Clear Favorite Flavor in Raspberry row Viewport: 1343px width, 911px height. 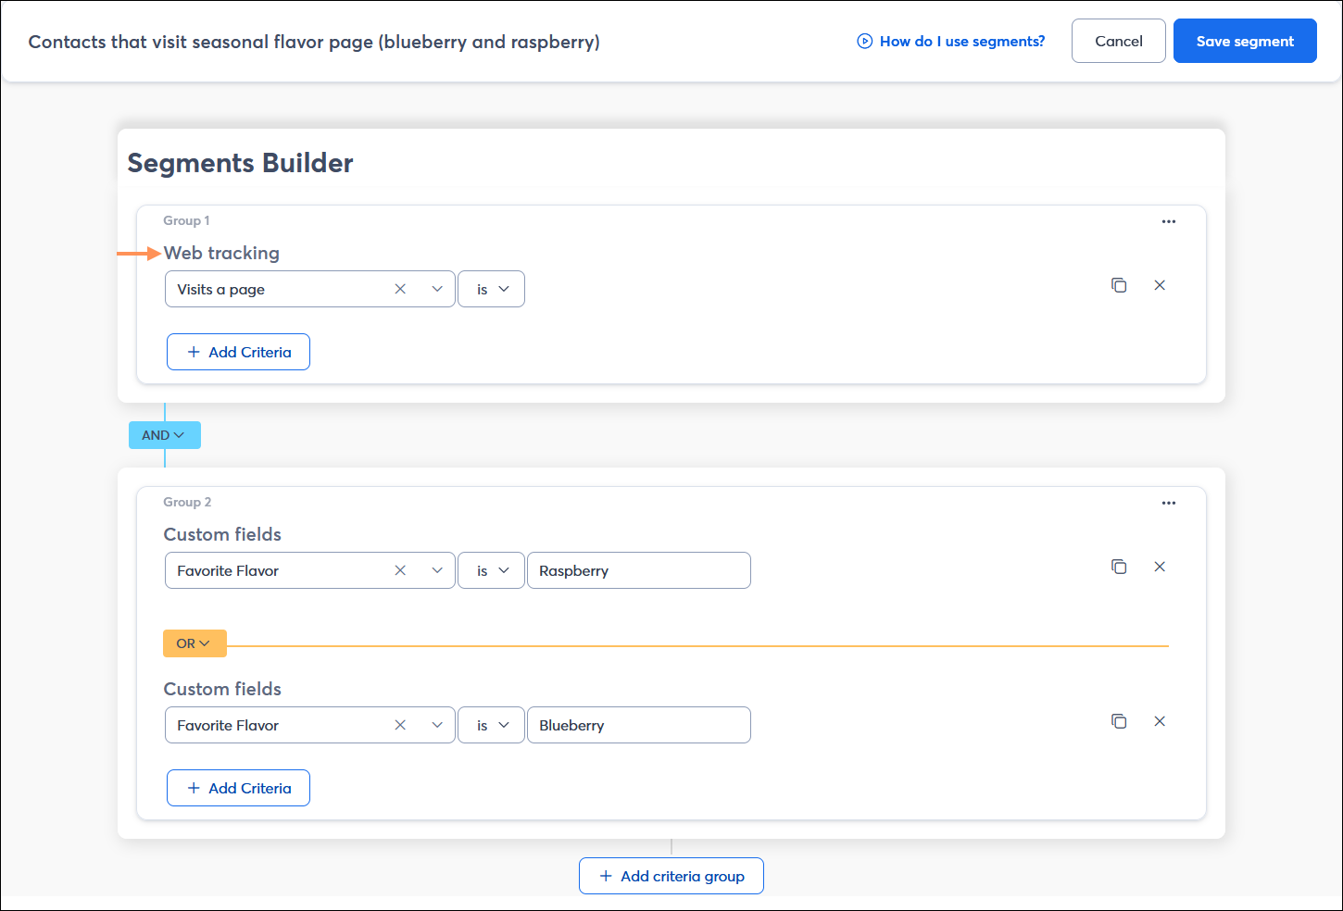click(400, 570)
